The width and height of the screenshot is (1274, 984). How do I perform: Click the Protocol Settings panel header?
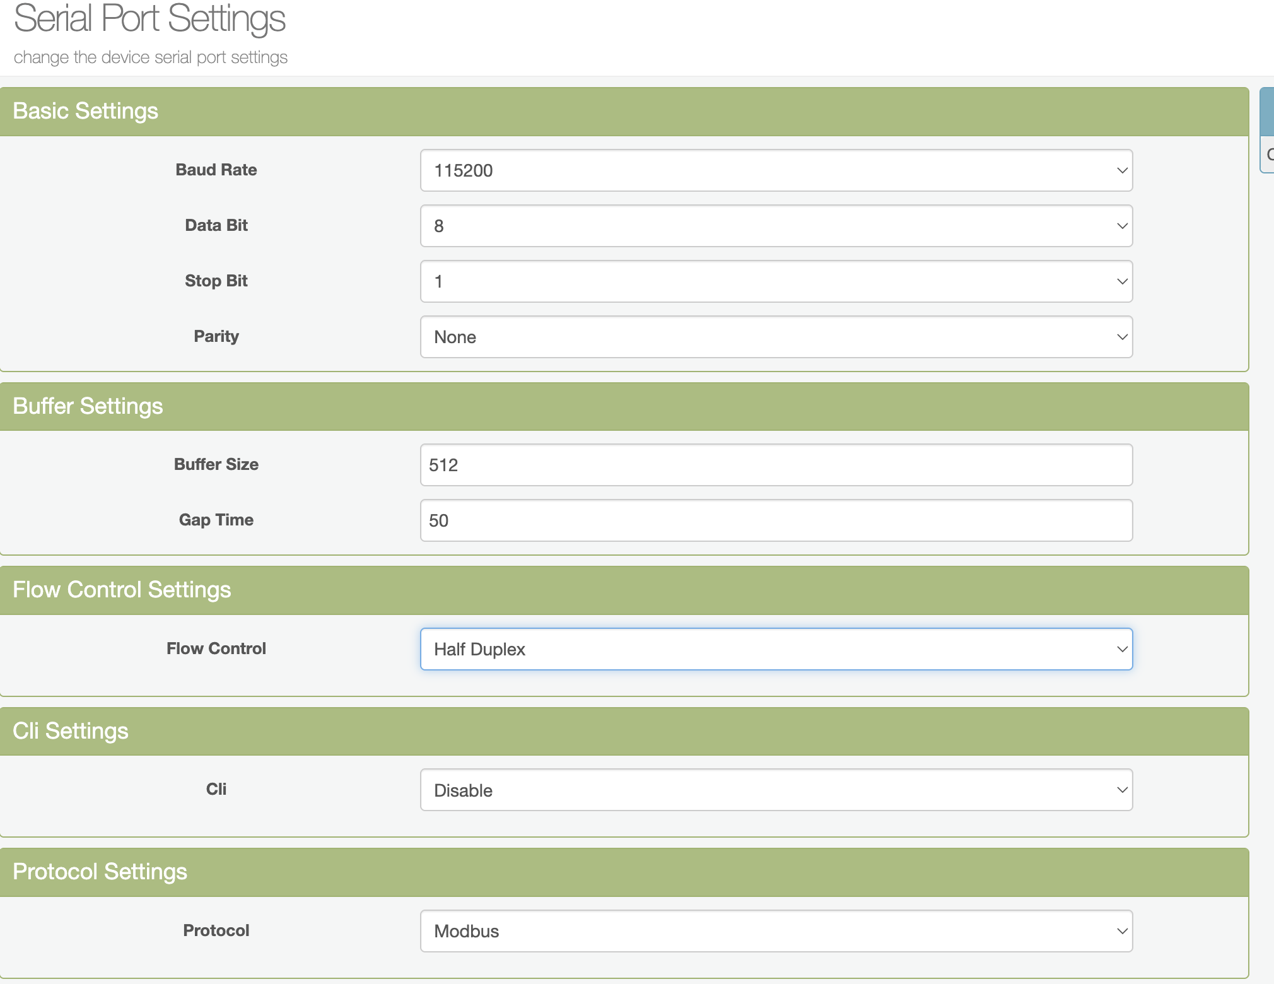(100, 872)
